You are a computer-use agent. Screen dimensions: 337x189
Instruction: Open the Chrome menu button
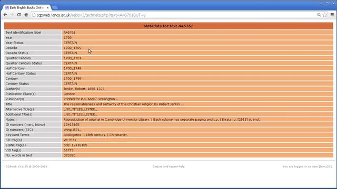pos(332,15)
